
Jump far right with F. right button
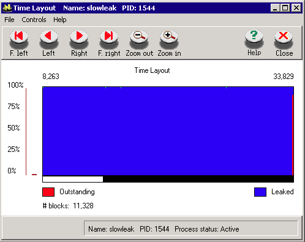pos(109,43)
